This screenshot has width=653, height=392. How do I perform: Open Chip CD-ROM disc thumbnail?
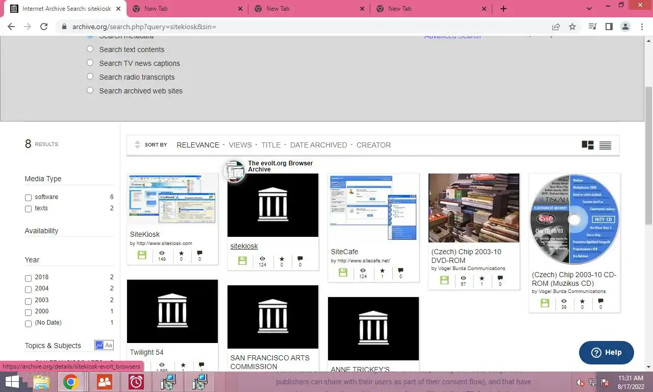tap(574, 219)
